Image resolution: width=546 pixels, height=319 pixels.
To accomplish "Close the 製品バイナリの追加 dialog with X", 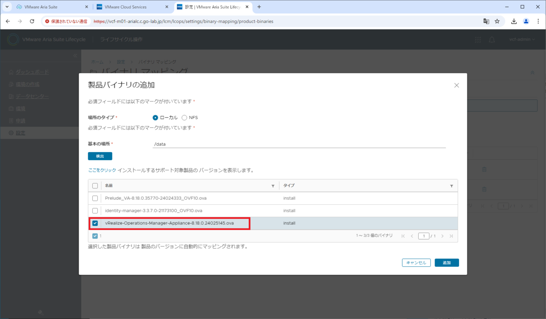I will pos(456,85).
